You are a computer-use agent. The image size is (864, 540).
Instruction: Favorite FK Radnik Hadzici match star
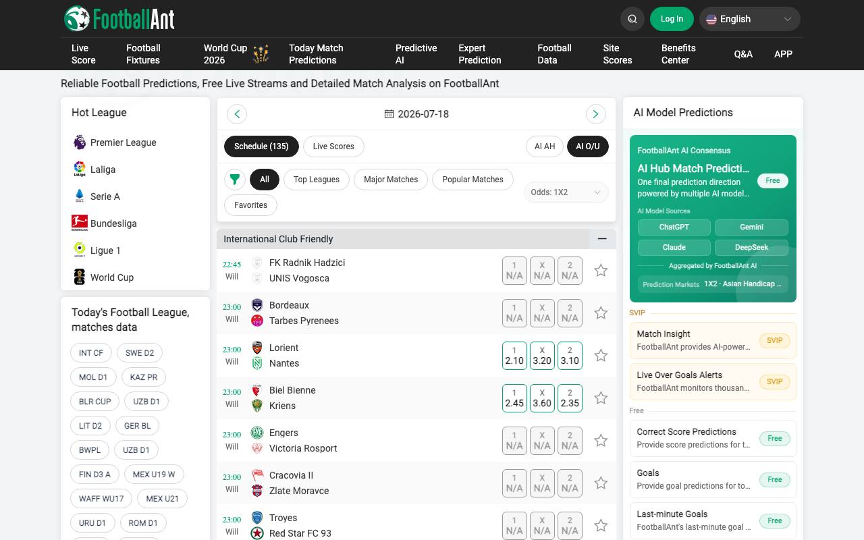pyautogui.click(x=601, y=271)
